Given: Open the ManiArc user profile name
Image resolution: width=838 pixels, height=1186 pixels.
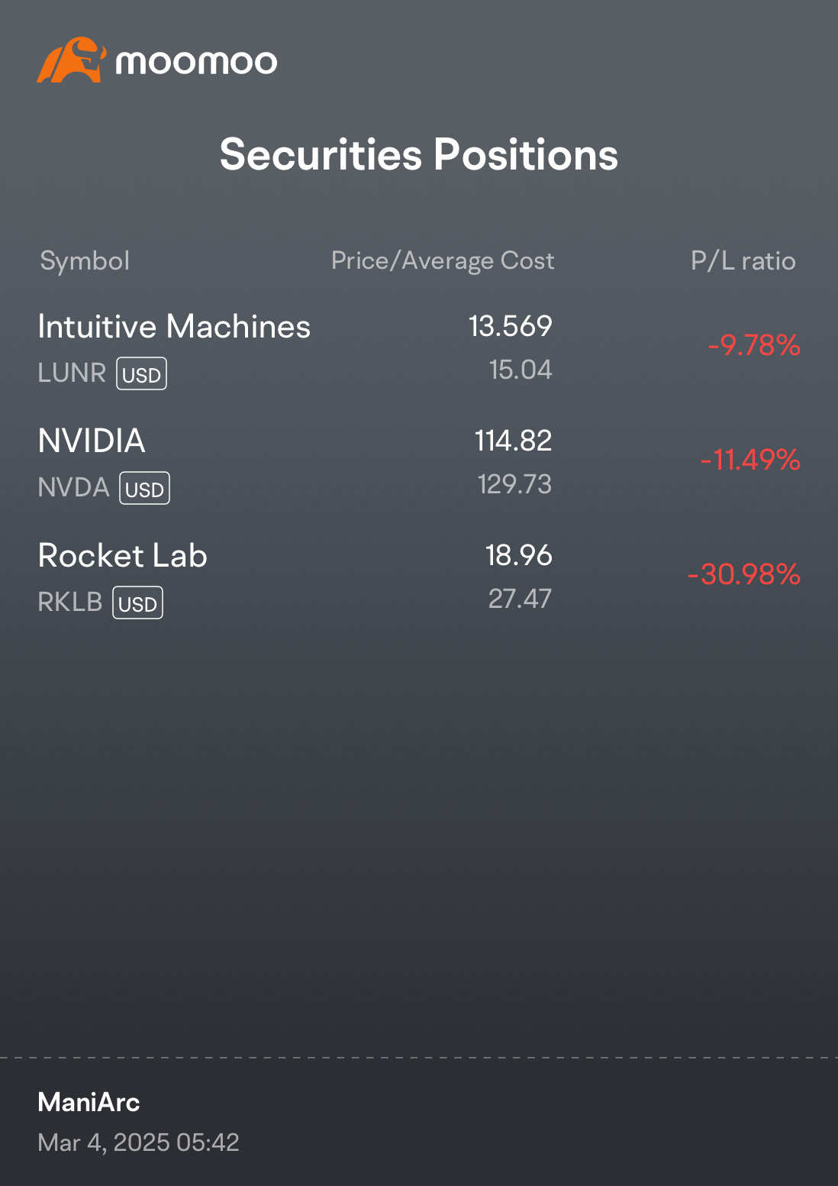Looking at the screenshot, I should [89, 1102].
